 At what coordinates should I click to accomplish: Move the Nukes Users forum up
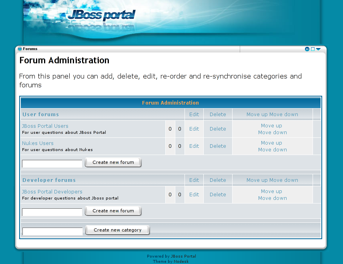click(x=271, y=143)
